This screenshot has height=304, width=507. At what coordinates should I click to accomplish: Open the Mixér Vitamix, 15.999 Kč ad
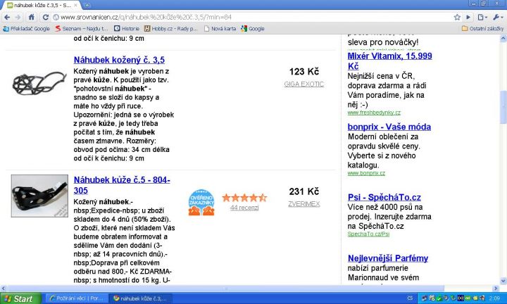[x=389, y=61]
